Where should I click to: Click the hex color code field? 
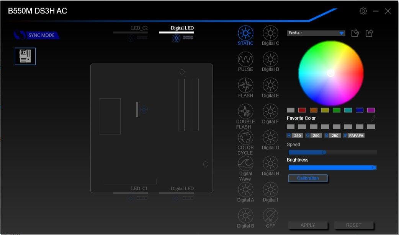(x=356, y=136)
